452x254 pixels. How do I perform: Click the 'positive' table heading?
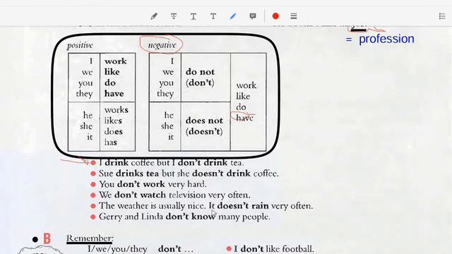(80, 45)
